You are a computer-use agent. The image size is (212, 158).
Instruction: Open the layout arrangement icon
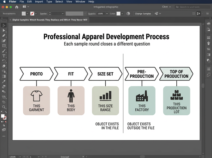(x=24, y=7)
